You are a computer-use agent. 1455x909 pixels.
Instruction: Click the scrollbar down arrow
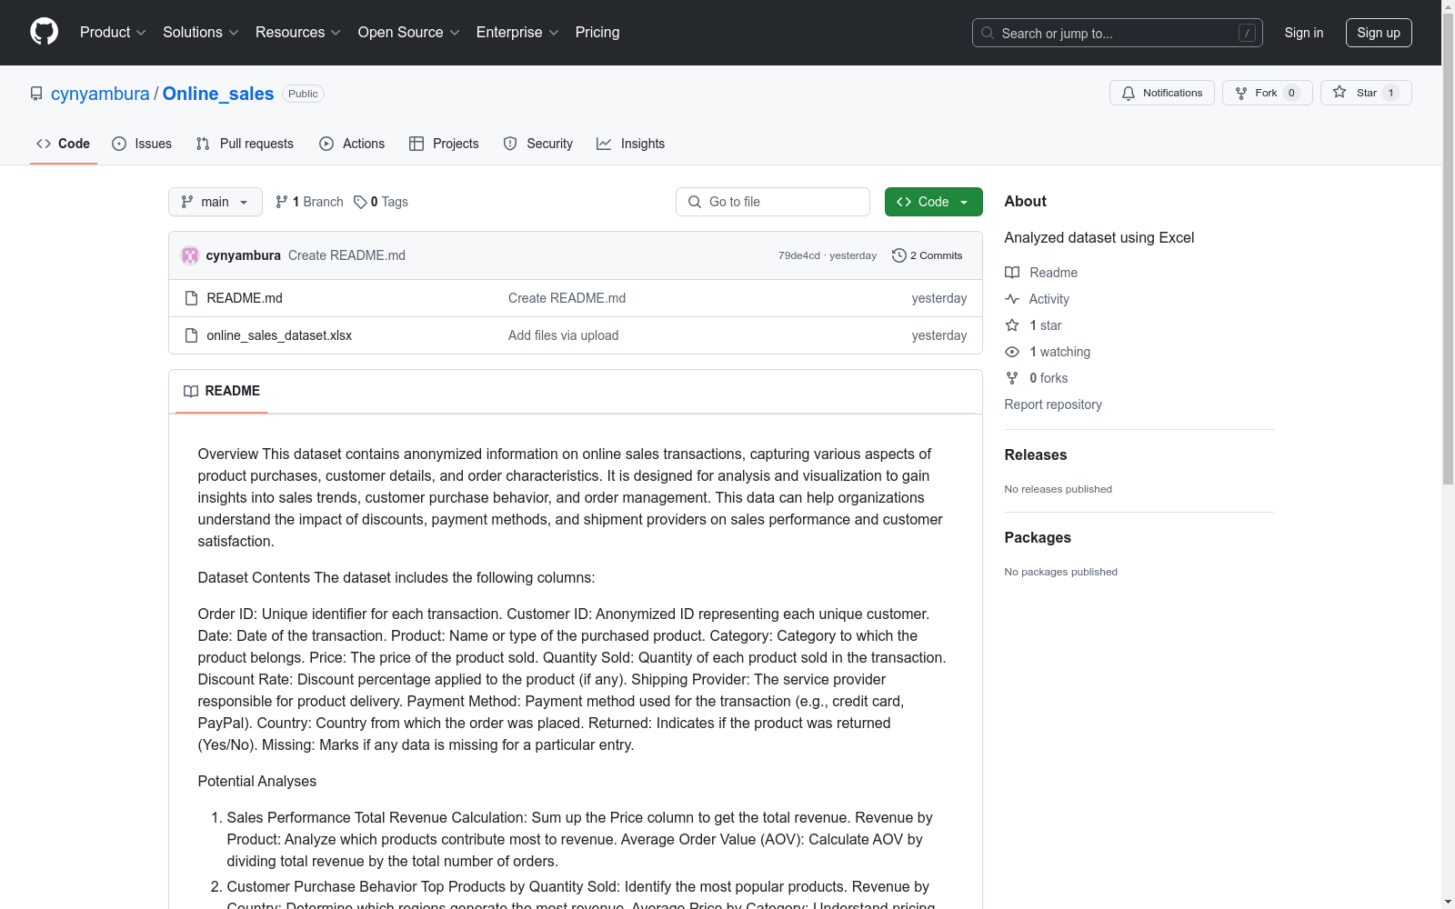click(x=1448, y=902)
